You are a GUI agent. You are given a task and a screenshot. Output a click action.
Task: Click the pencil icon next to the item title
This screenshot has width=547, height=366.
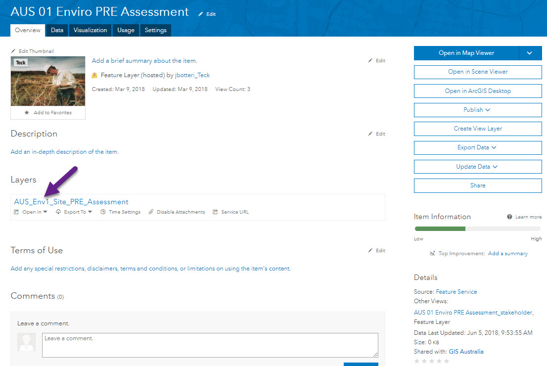(x=201, y=14)
